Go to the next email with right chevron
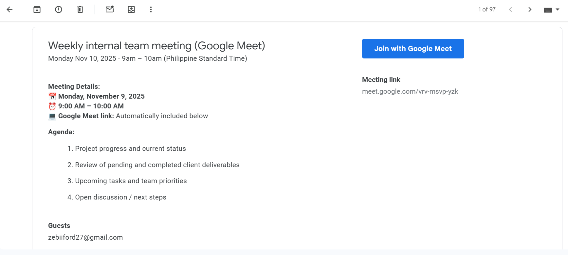This screenshot has height=255, width=568. point(530,9)
